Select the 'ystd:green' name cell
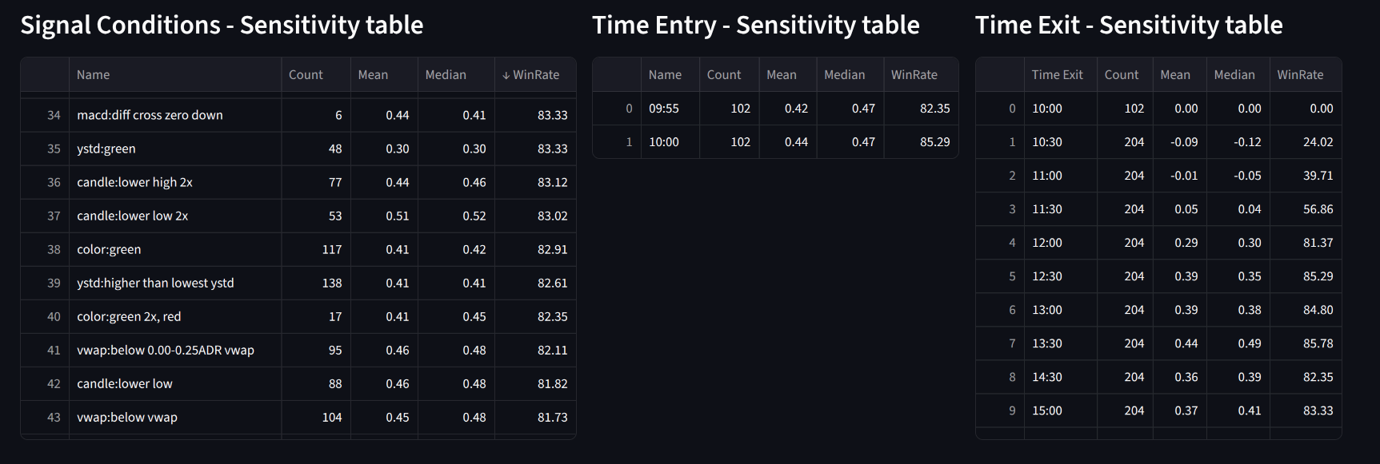 pyautogui.click(x=106, y=149)
